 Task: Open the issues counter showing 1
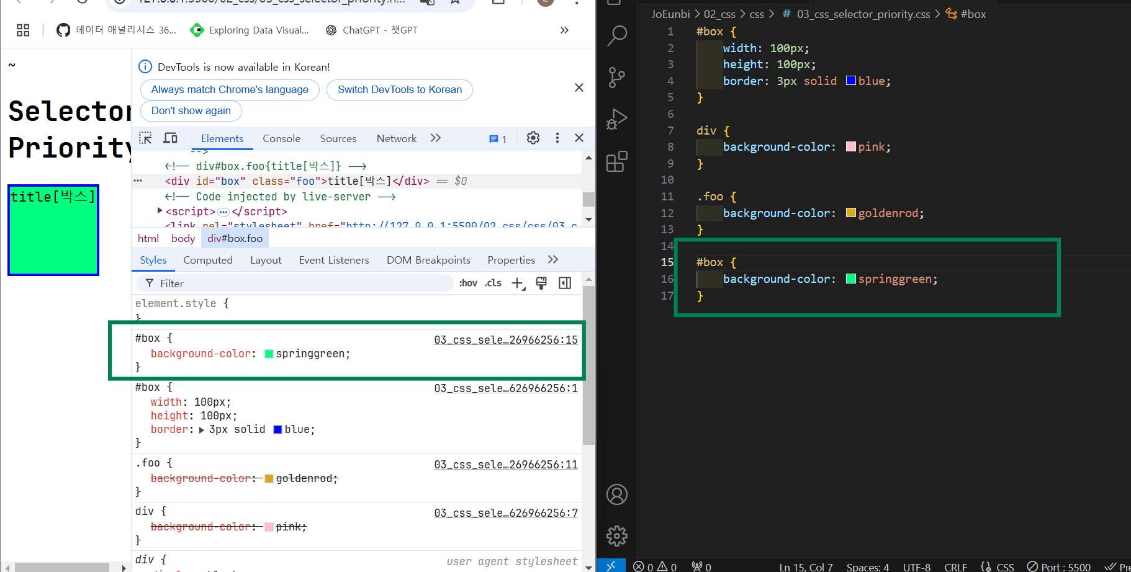click(x=498, y=139)
